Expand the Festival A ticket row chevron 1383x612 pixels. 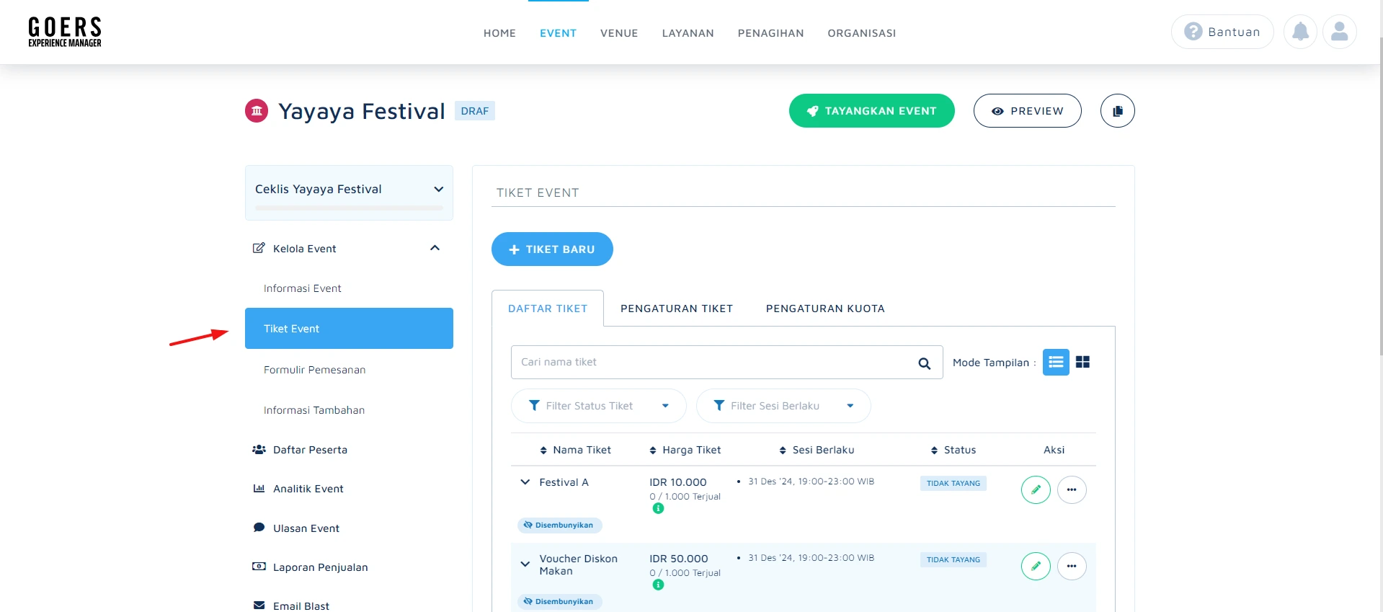point(525,482)
